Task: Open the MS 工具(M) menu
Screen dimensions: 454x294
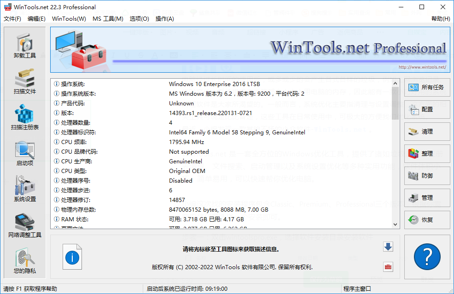Action: tap(108, 19)
